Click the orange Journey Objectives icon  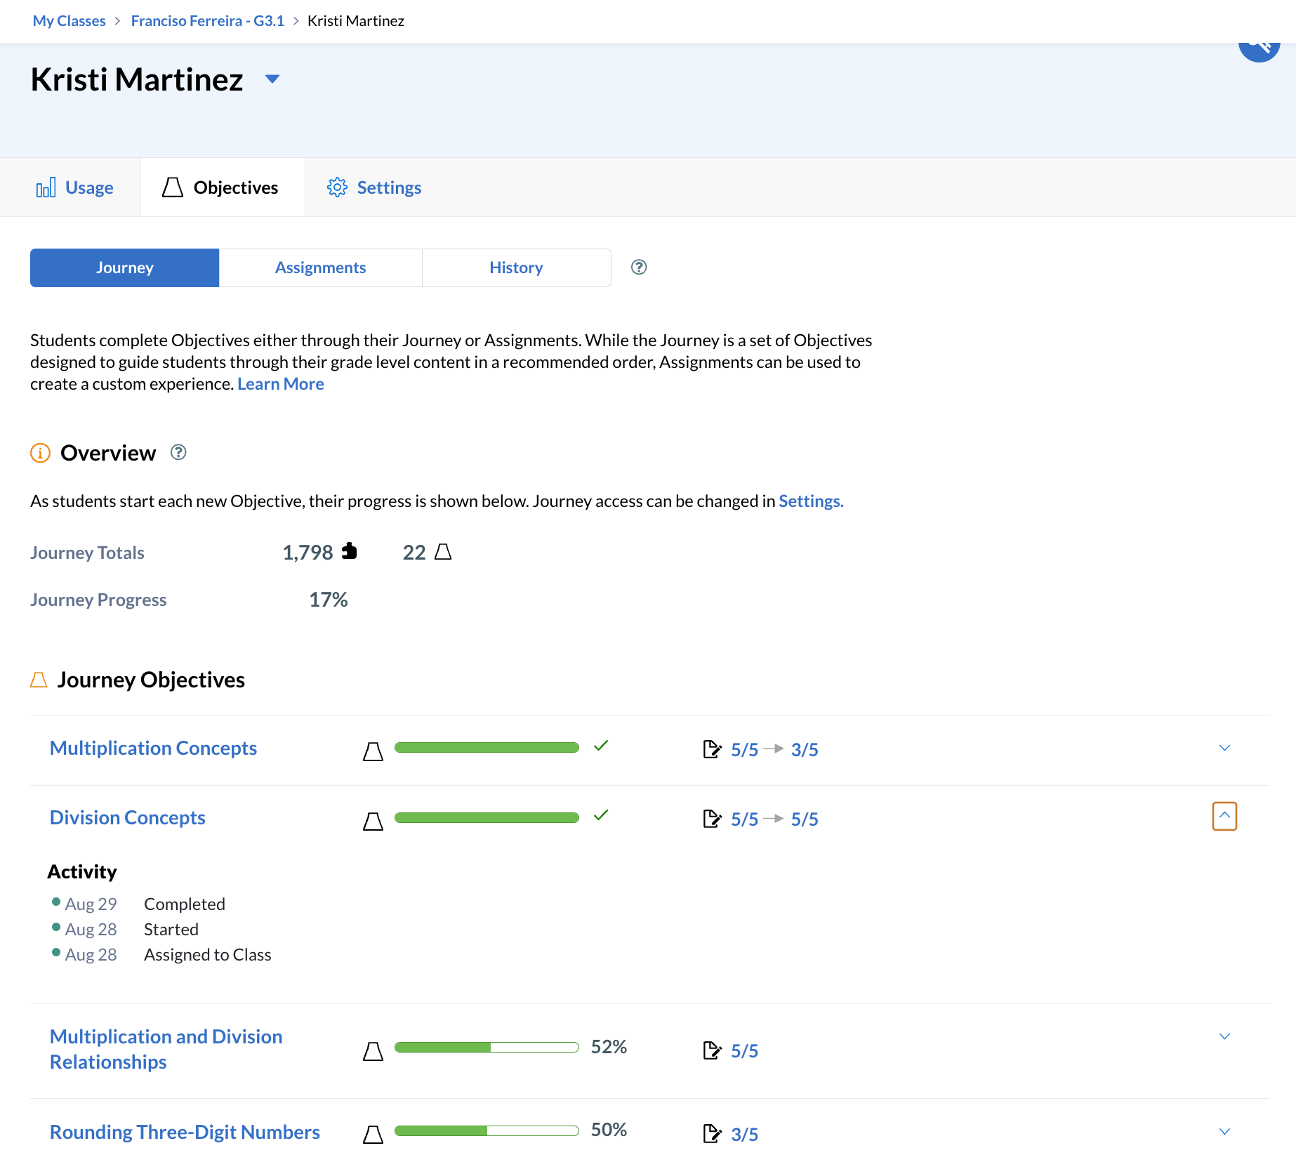(x=39, y=680)
